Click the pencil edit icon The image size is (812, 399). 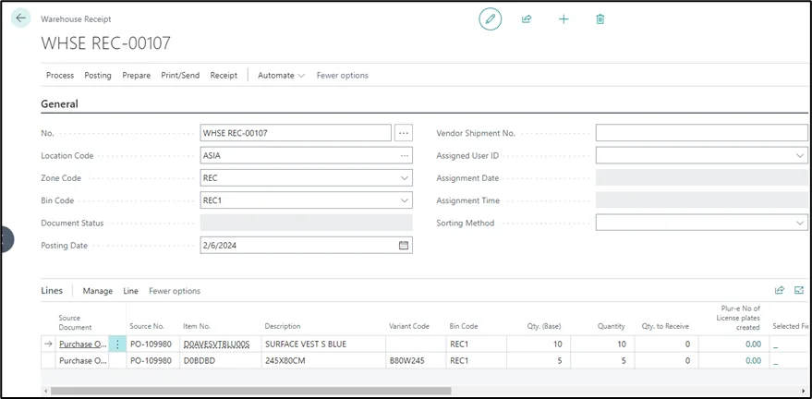click(490, 19)
